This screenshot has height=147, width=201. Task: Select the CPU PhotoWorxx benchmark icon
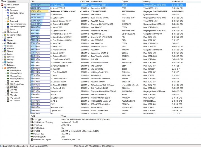(x=8, y=84)
